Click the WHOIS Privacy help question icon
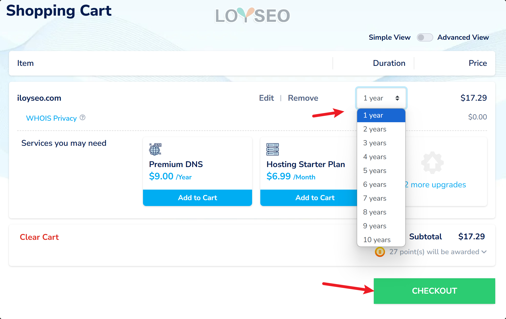The width and height of the screenshot is (506, 319). pos(82,118)
